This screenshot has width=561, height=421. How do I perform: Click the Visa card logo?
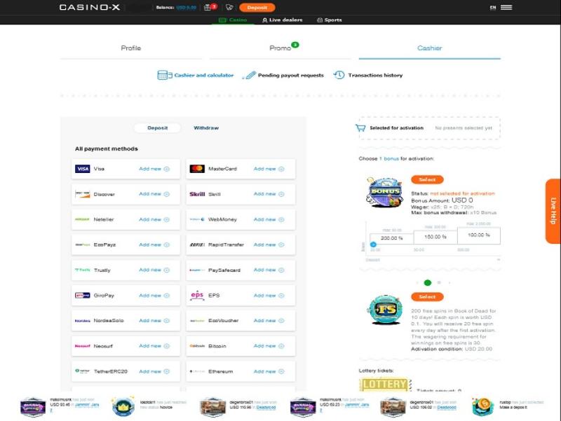pyautogui.click(x=82, y=169)
